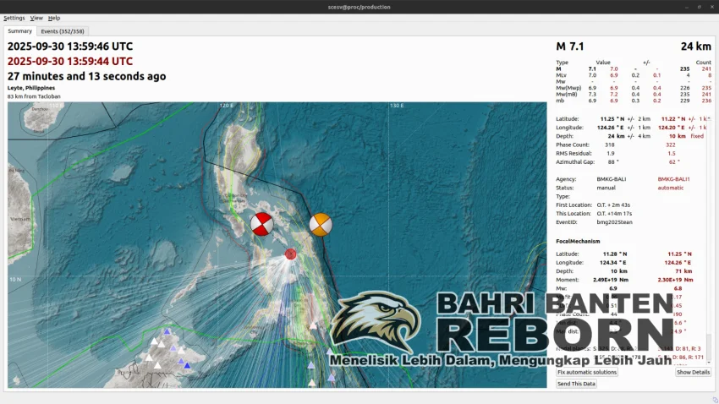Open the Help menu
Screen dimensions: 719x404
coord(54,18)
